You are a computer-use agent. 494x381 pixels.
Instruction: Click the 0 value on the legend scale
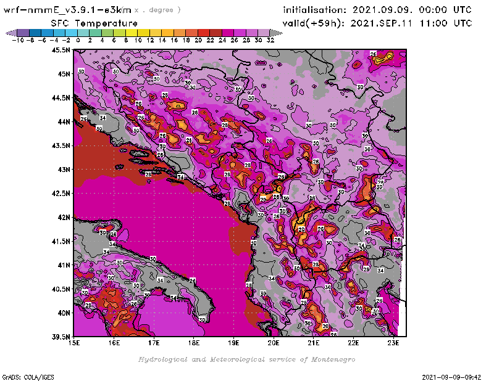(78, 40)
